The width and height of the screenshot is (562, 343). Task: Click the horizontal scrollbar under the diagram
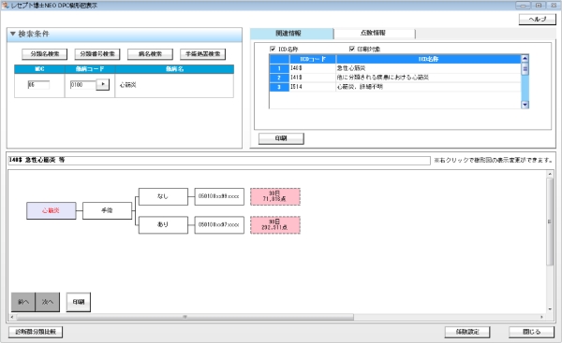click(x=185, y=317)
